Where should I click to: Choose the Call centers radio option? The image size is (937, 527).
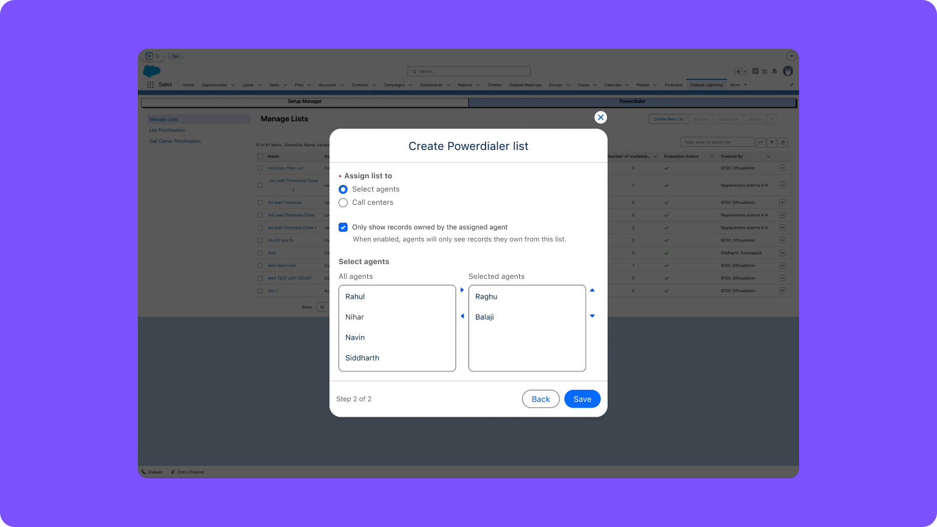point(343,203)
